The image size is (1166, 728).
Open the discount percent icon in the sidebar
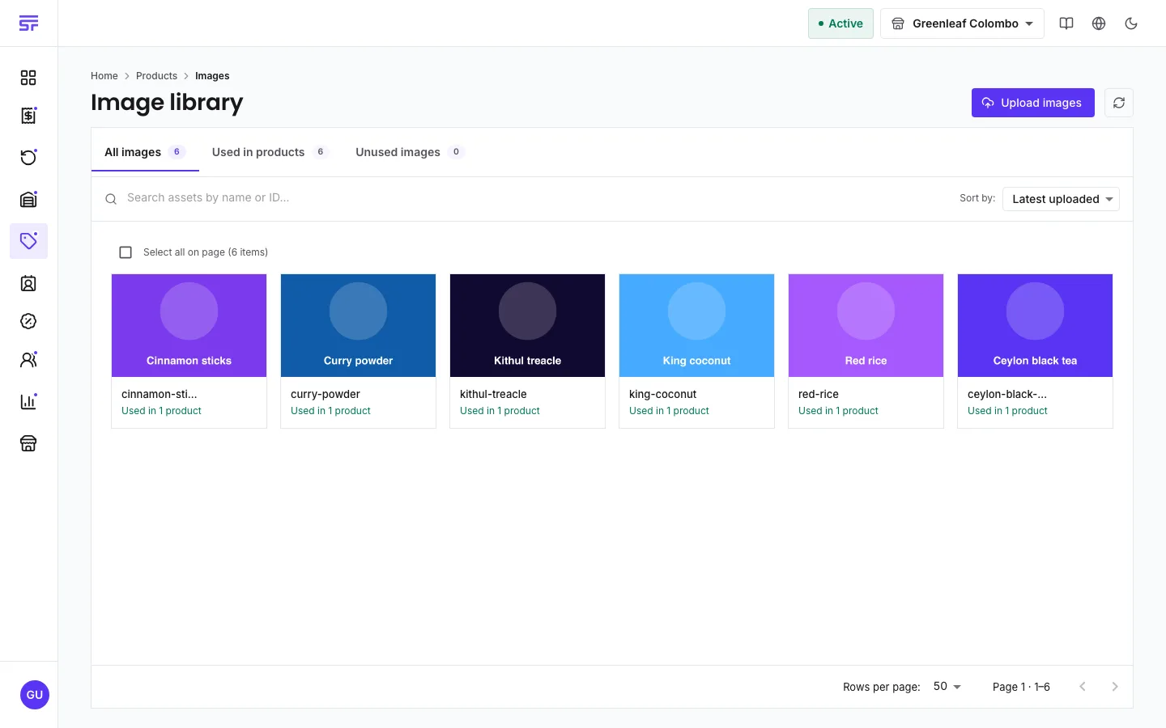pyautogui.click(x=28, y=321)
